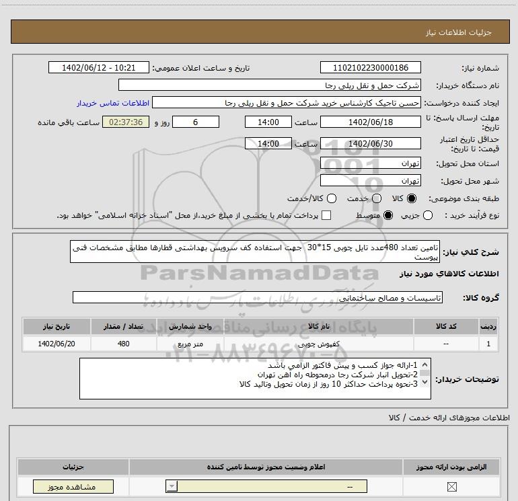Toggle the mandatory permit checkbox
The image size is (518, 501).
click(x=451, y=487)
